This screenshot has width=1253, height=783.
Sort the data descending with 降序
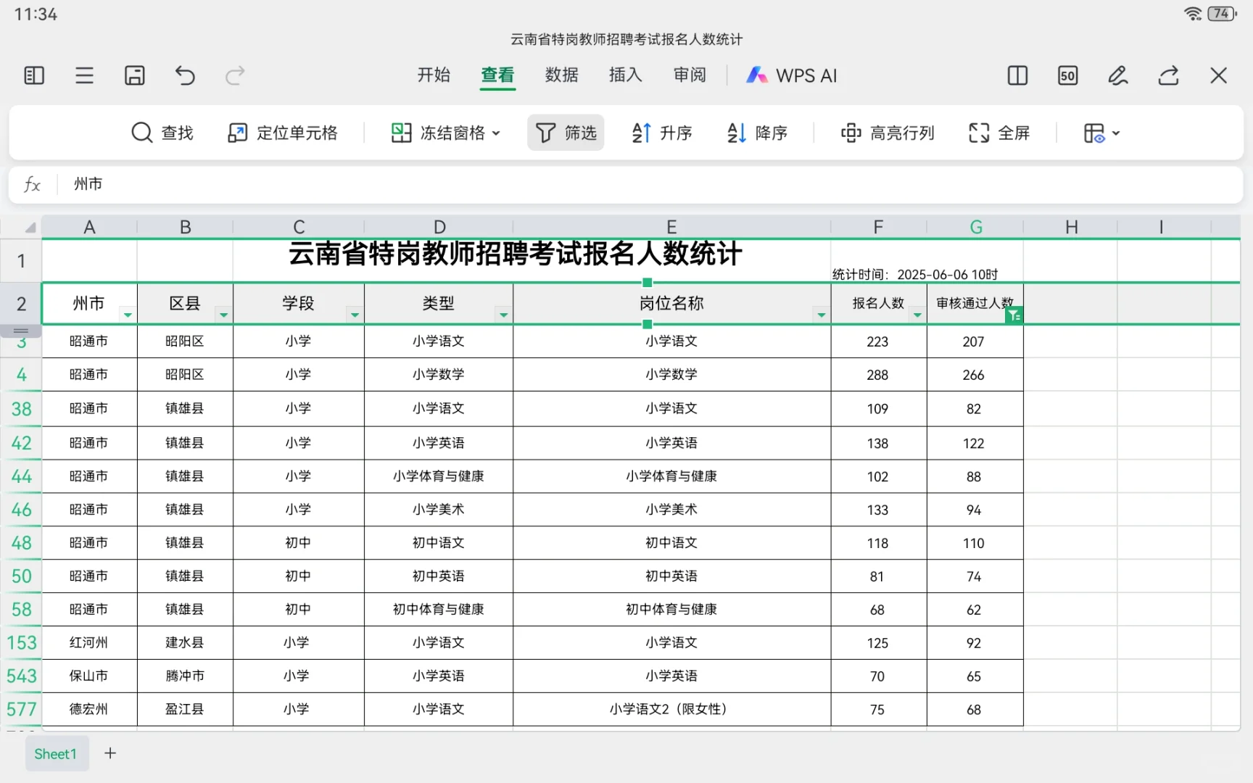click(x=756, y=133)
